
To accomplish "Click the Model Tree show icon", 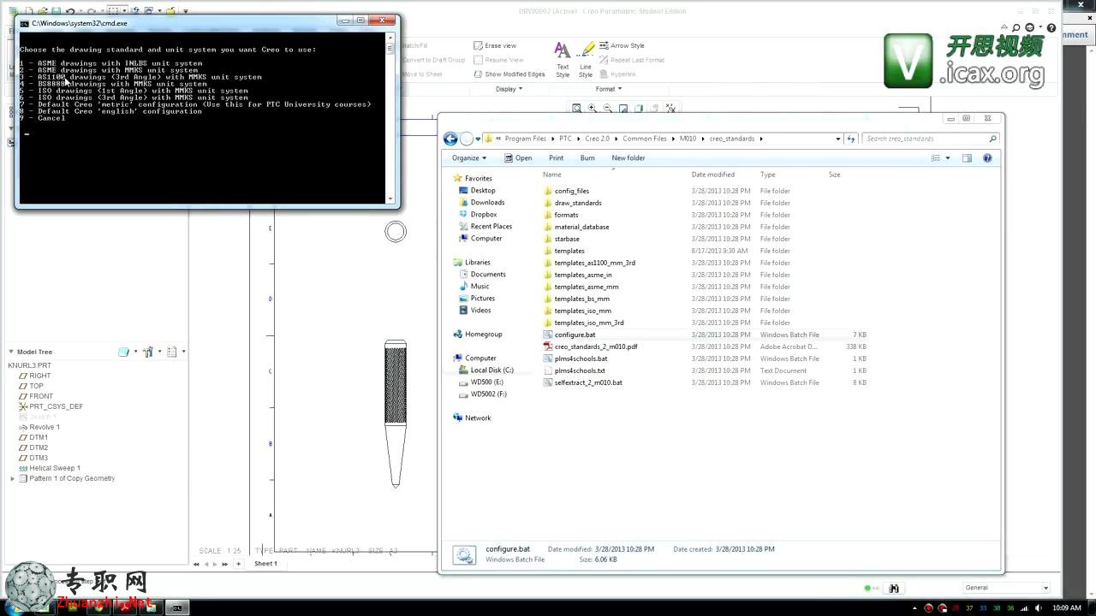I will pos(123,352).
